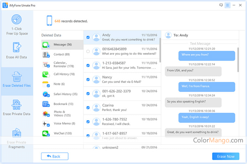
Task: Click the message list scrollbar
Action: coord(160,49)
